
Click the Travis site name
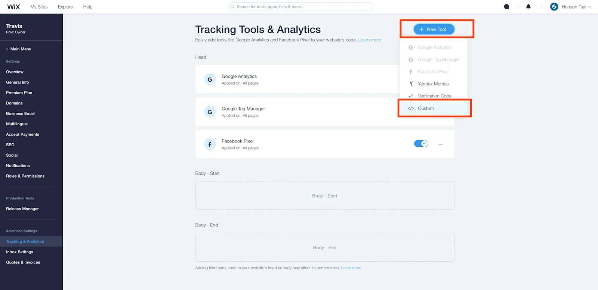click(x=14, y=26)
